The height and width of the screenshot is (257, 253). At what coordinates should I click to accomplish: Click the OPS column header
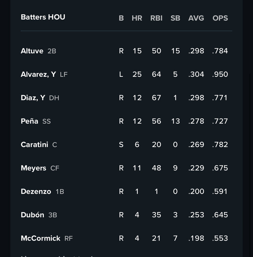click(x=220, y=18)
